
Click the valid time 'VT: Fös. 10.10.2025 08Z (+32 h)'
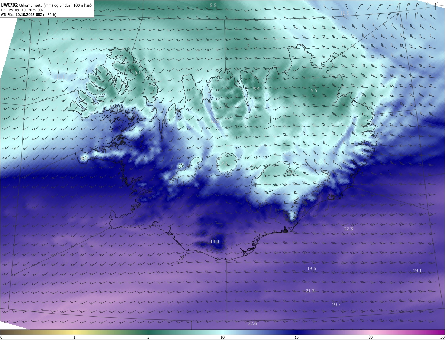click(29, 15)
